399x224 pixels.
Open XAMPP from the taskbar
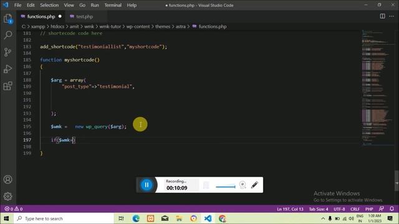pyautogui.click(x=150, y=218)
